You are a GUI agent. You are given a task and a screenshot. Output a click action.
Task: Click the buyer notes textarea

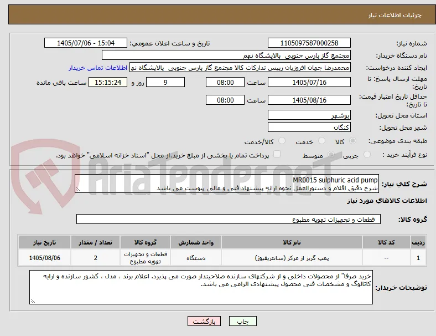tap(201, 287)
